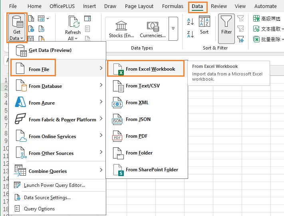Toggle the Filter button
This screenshot has height=216, width=284.
coord(226,29)
